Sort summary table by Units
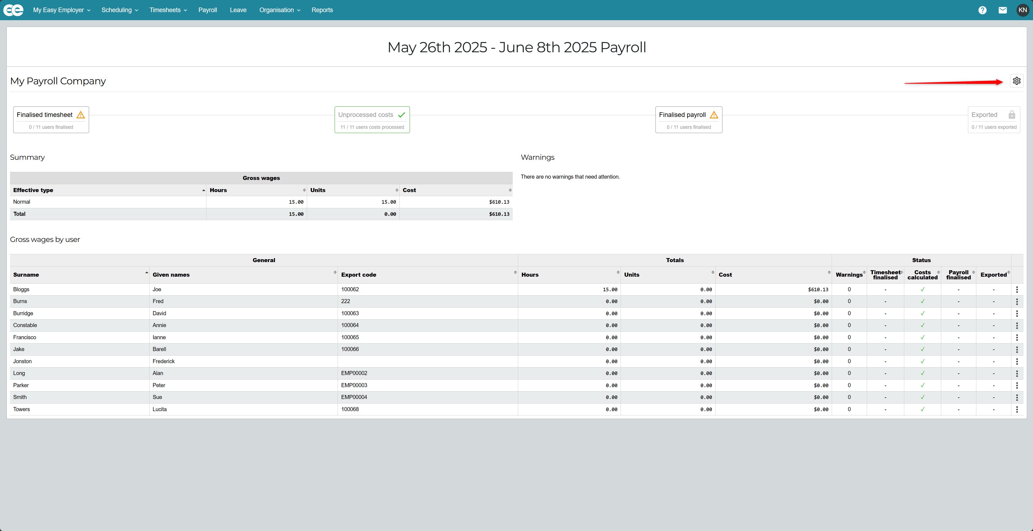1033x531 pixels. [x=353, y=190]
